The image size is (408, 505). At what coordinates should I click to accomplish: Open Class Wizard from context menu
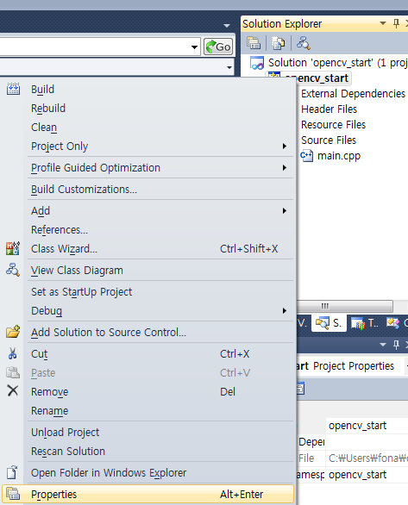click(148, 249)
